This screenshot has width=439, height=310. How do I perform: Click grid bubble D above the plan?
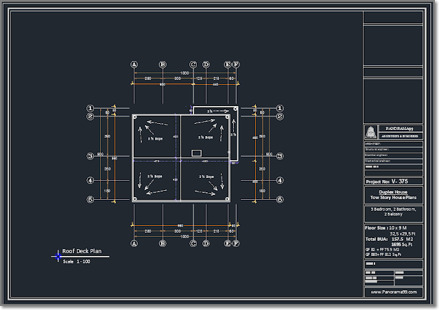point(206,64)
